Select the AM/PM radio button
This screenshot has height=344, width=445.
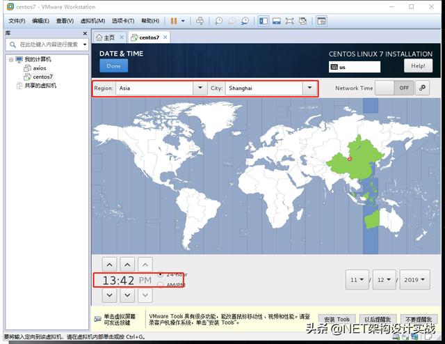click(x=161, y=285)
